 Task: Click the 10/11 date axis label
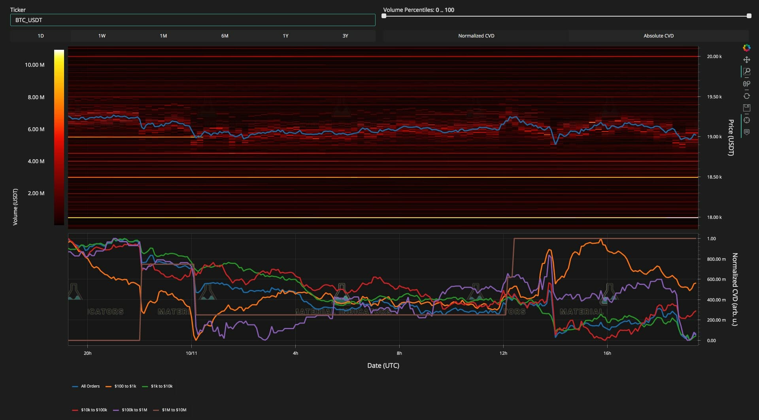(x=191, y=353)
